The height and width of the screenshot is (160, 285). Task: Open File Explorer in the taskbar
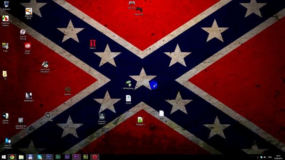point(21,157)
